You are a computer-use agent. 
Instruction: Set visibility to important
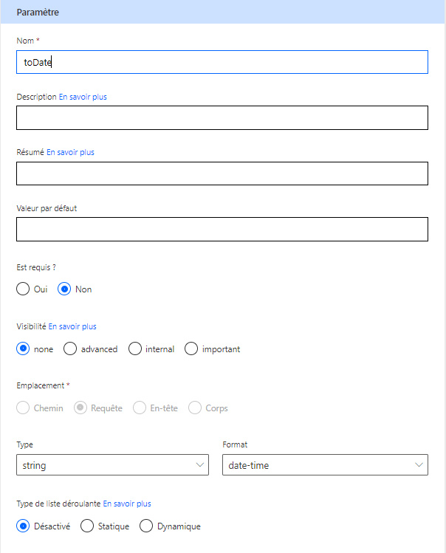tap(191, 349)
